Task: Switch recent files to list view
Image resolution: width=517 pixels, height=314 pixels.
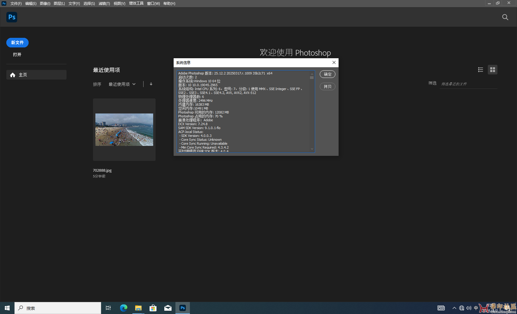Action: (x=481, y=70)
